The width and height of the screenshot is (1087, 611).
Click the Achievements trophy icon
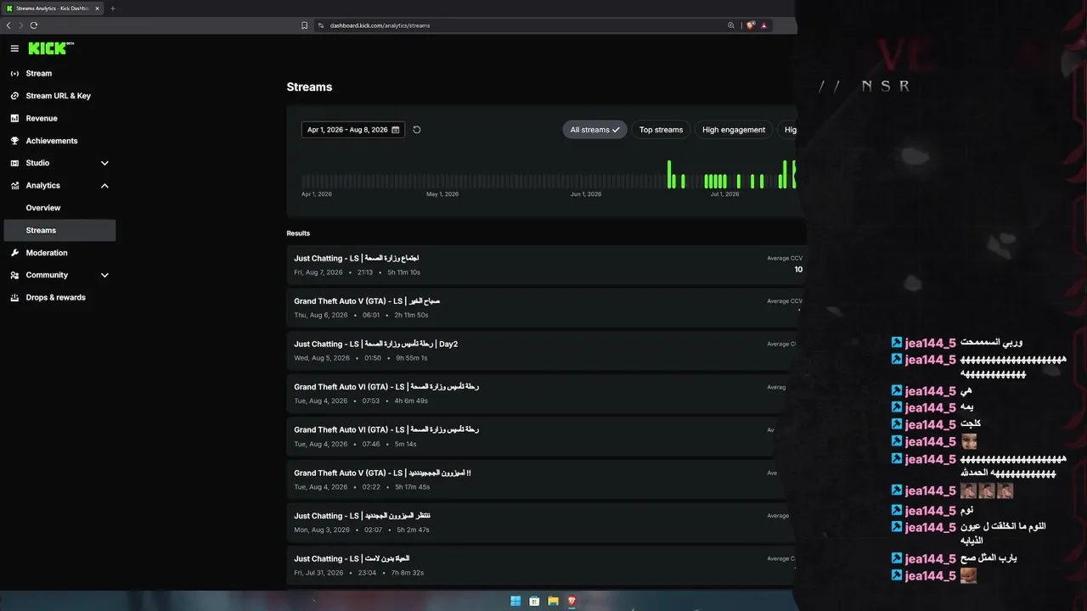point(14,141)
